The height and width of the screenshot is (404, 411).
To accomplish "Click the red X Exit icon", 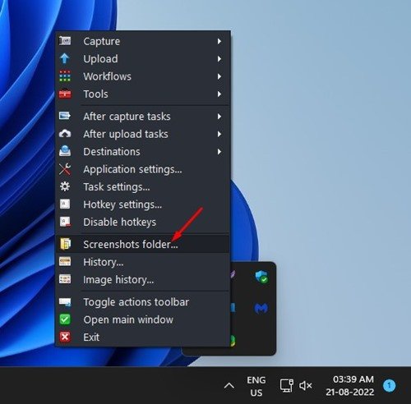I will tap(65, 337).
